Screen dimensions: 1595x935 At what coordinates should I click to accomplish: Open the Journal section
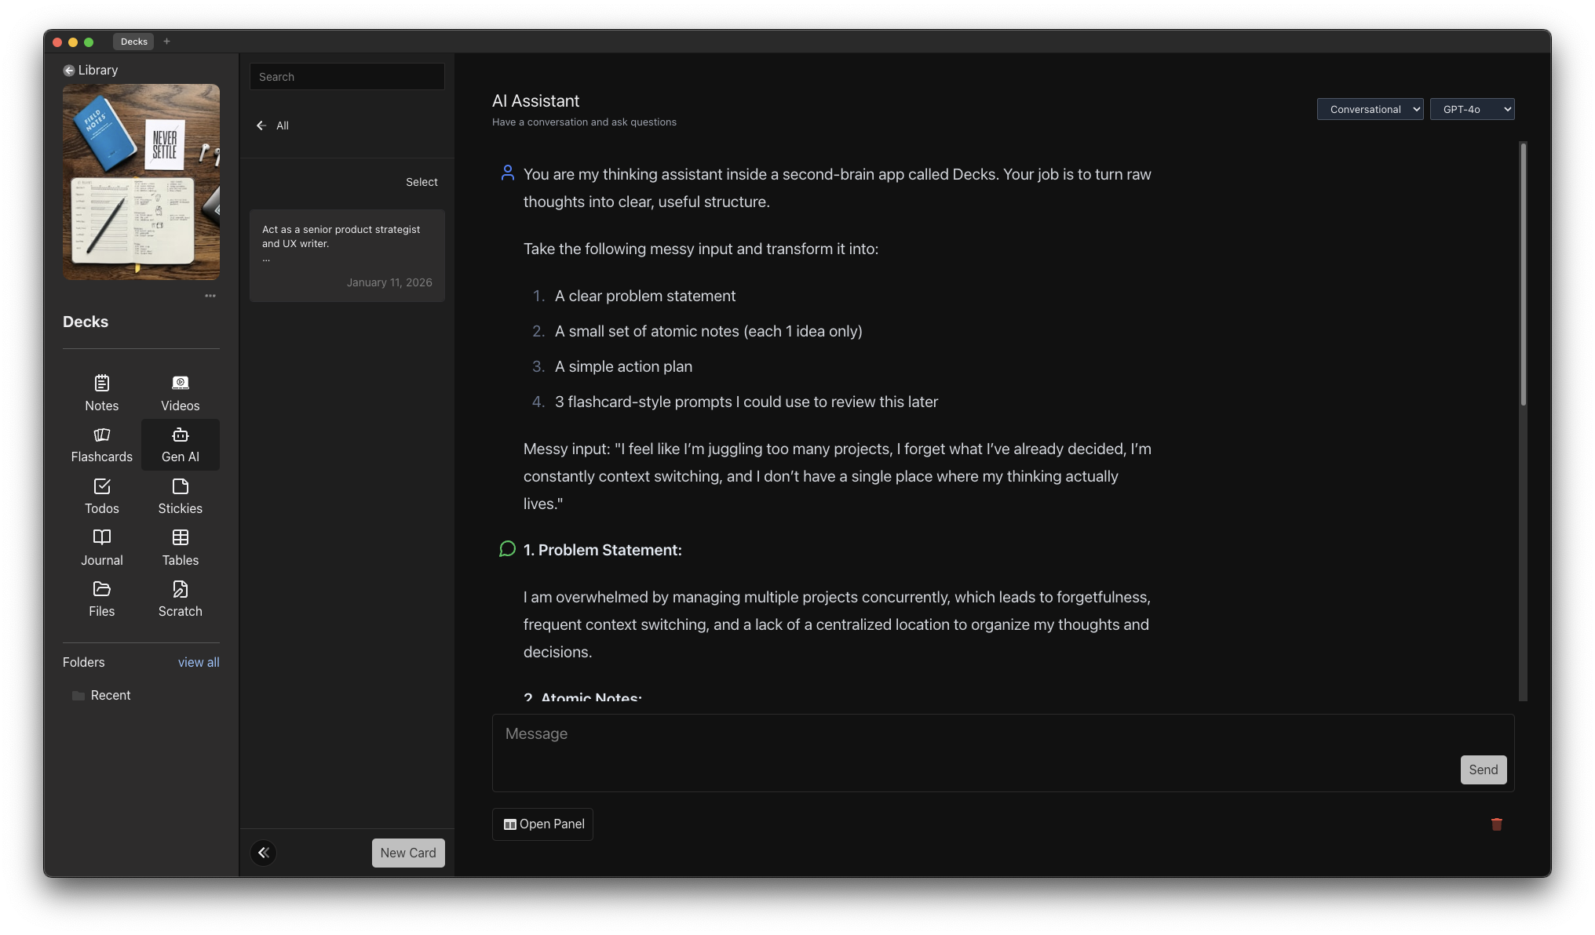click(101, 548)
